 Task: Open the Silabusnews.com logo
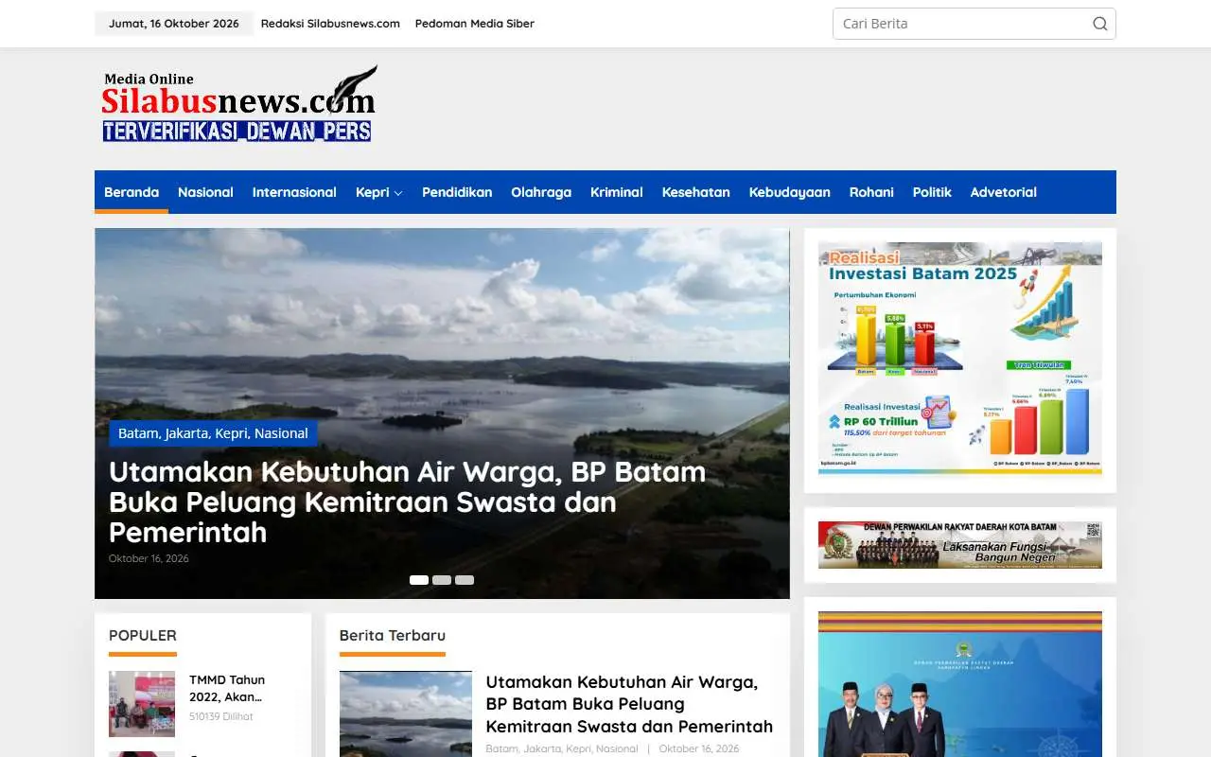(239, 104)
